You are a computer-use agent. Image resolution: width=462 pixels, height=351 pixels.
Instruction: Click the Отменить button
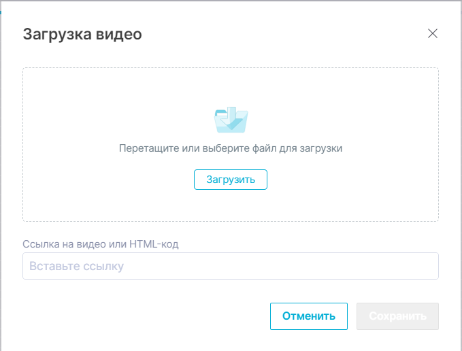click(x=309, y=316)
